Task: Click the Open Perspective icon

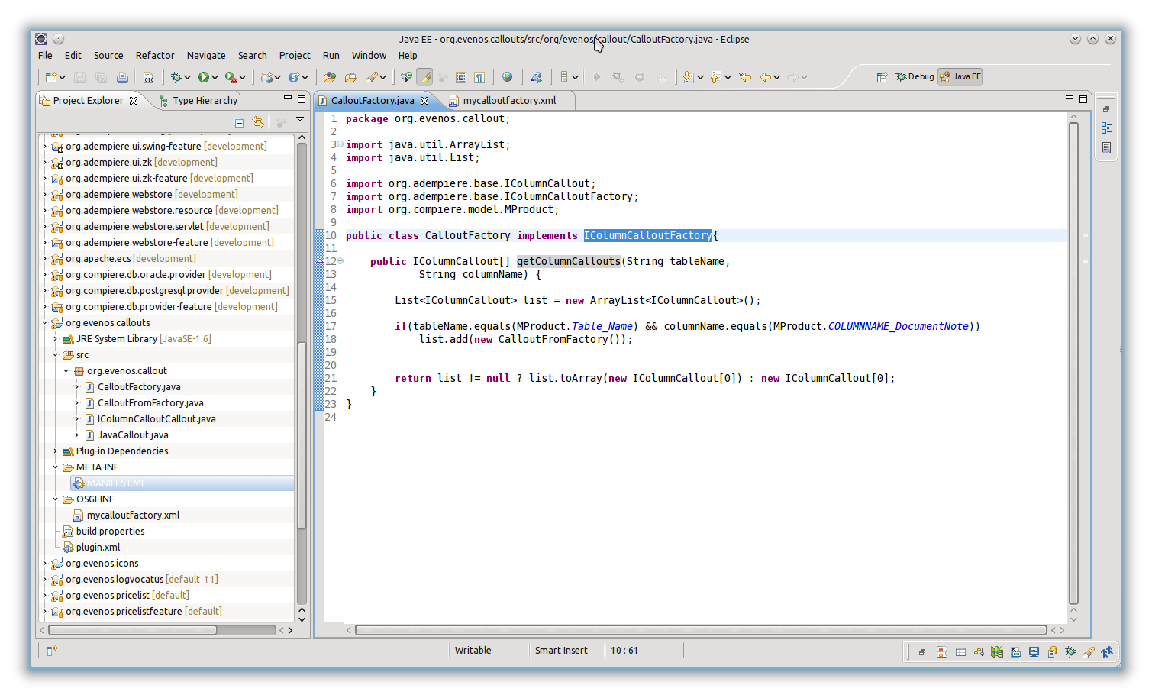Action: [882, 77]
